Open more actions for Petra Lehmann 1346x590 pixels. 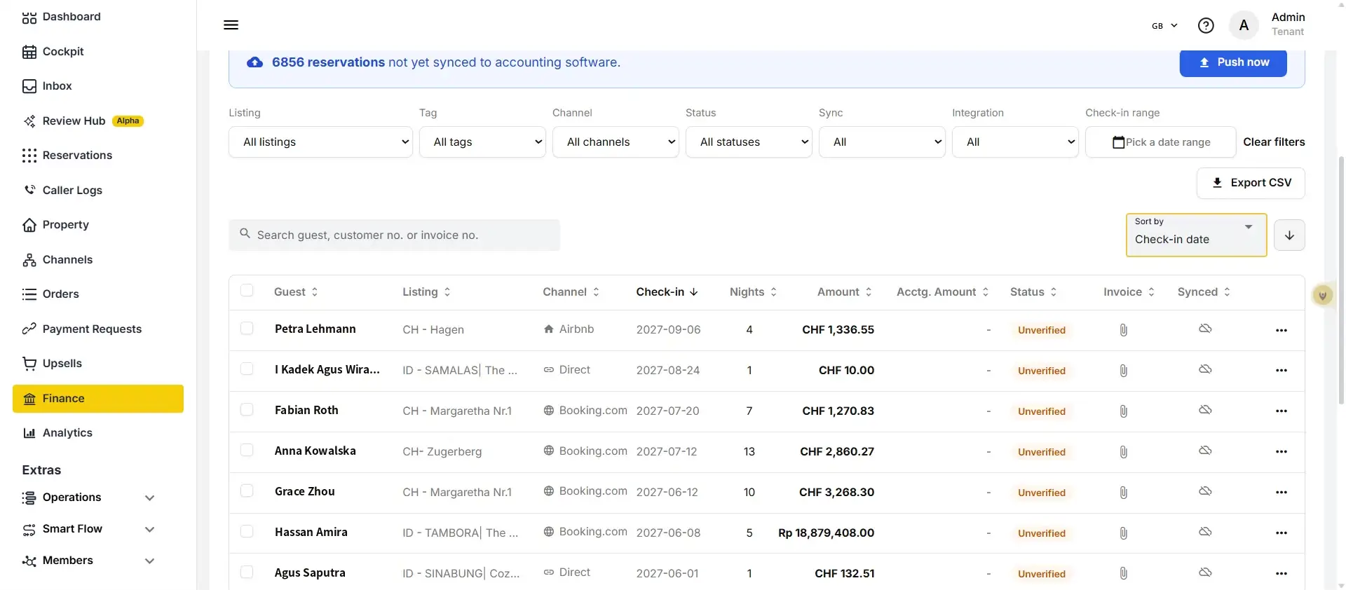[x=1282, y=330]
